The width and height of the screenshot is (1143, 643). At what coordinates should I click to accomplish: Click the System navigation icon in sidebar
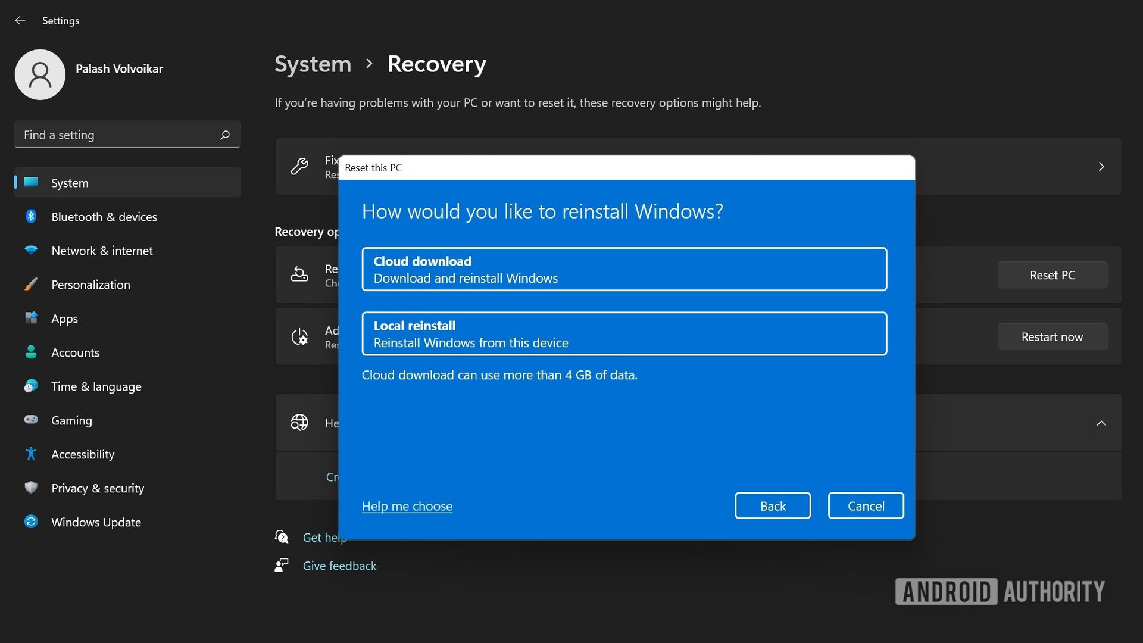pos(30,182)
